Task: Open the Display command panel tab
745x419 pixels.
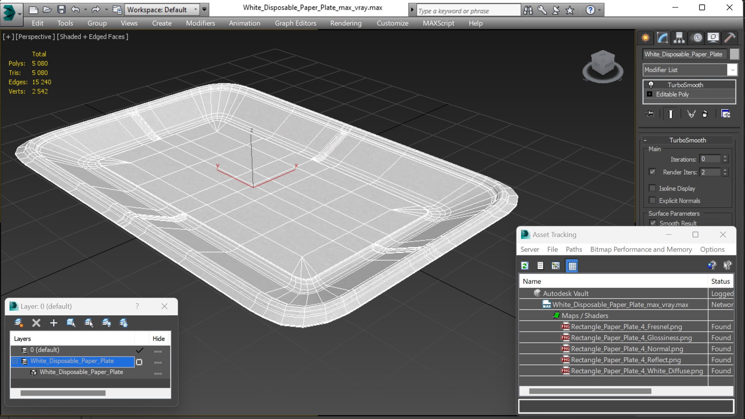Action: coord(713,38)
